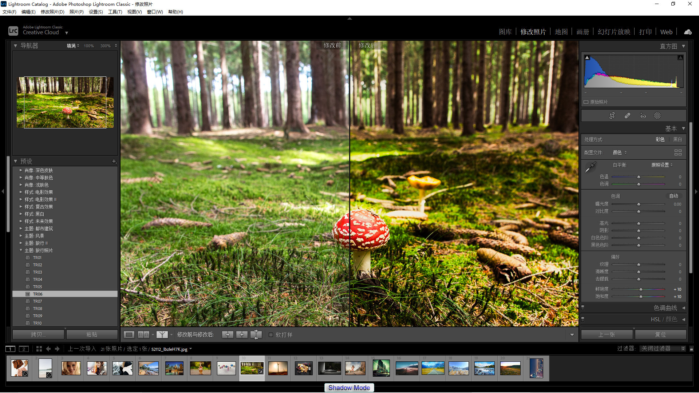Click the 自动 auto tone button
Viewport: 699px width, 393px height.
coord(674,196)
